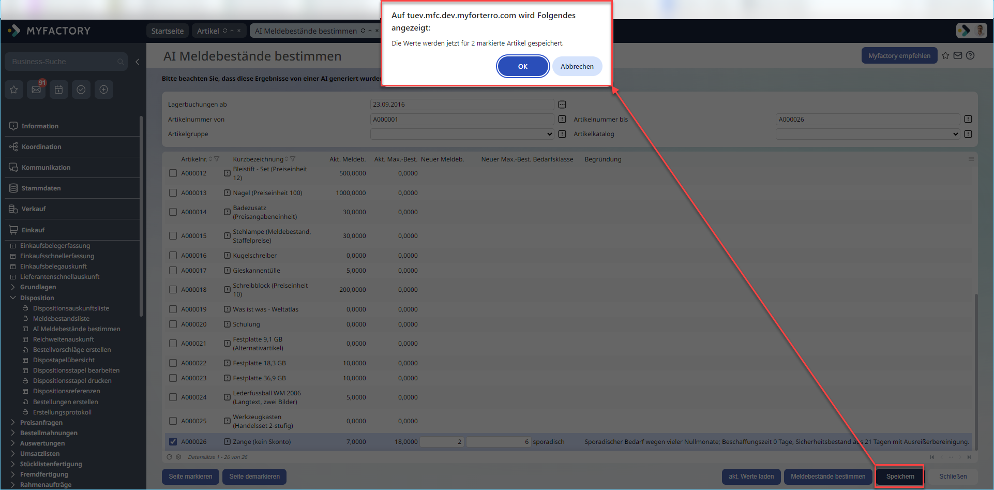Click the plus circle icon in the sidebar

(x=103, y=90)
